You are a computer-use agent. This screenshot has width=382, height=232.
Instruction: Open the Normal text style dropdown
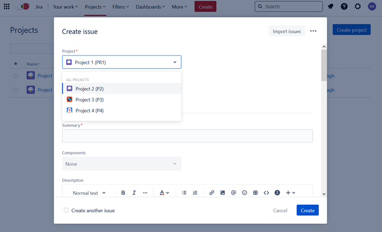[89, 193]
